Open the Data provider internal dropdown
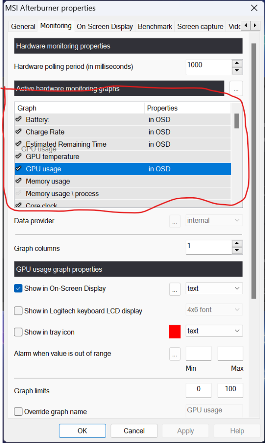The height and width of the screenshot is (443, 265). pyautogui.click(x=214, y=220)
